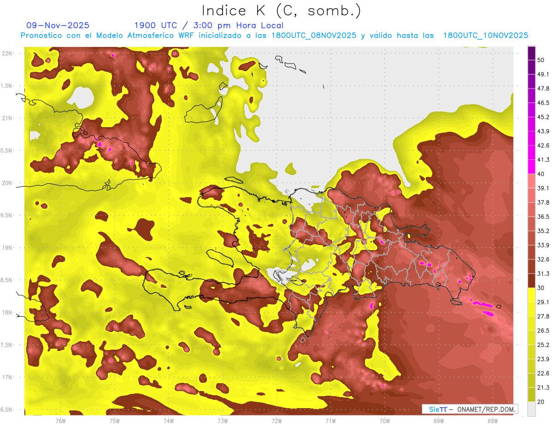Viewport: 553px width, 427px height.
Task: Click the date "09-Nov-2025"
Action: pos(58,25)
